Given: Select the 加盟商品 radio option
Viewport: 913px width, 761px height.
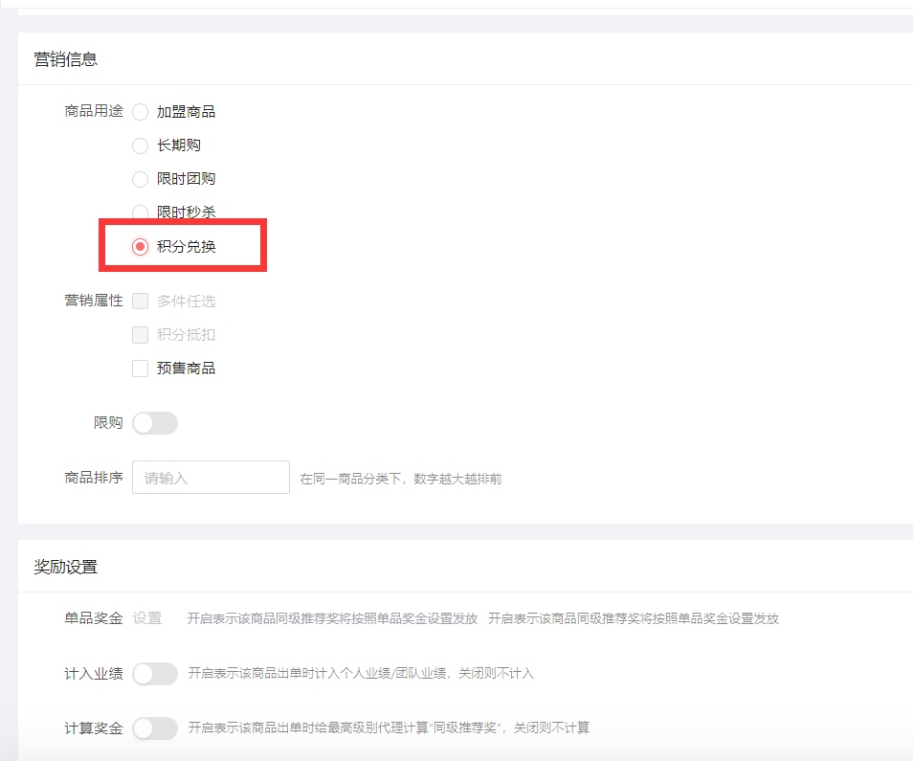Looking at the screenshot, I should click(x=141, y=112).
